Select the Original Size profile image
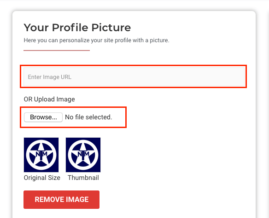The height and width of the screenshot is (218, 269). [41, 155]
